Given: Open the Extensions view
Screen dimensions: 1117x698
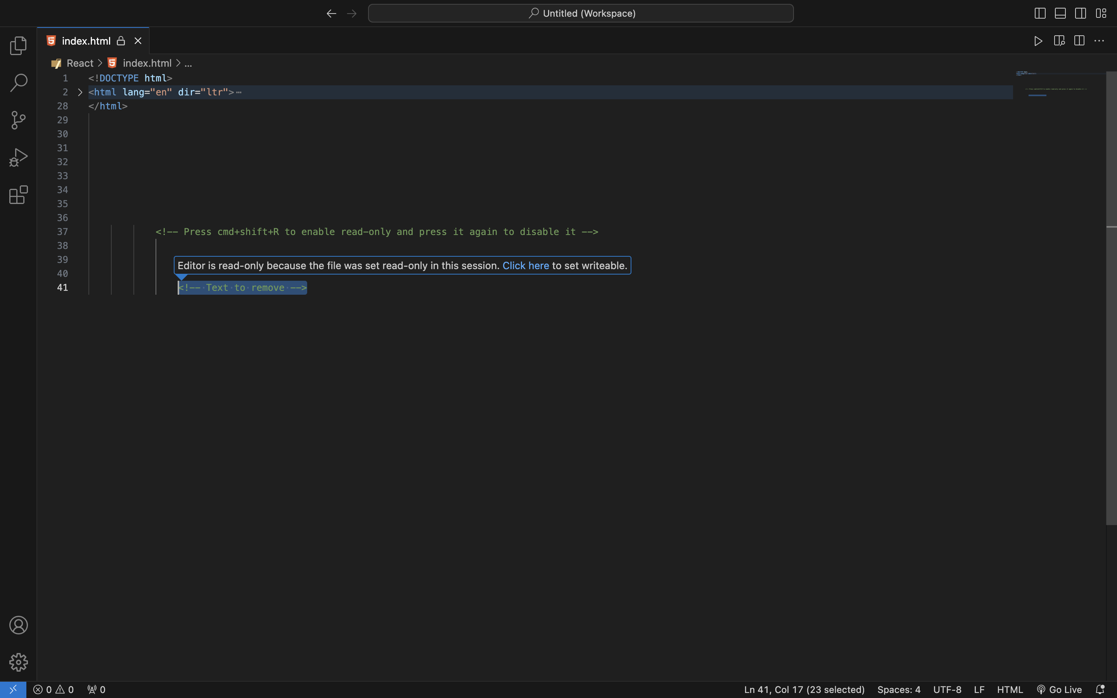Looking at the screenshot, I should (x=19, y=195).
